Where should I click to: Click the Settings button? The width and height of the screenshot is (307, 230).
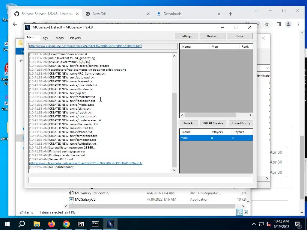click(186, 36)
